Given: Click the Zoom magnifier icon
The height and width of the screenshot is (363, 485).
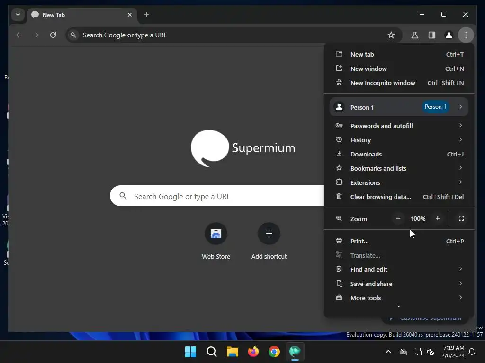Looking at the screenshot, I should tap(339, 218).
